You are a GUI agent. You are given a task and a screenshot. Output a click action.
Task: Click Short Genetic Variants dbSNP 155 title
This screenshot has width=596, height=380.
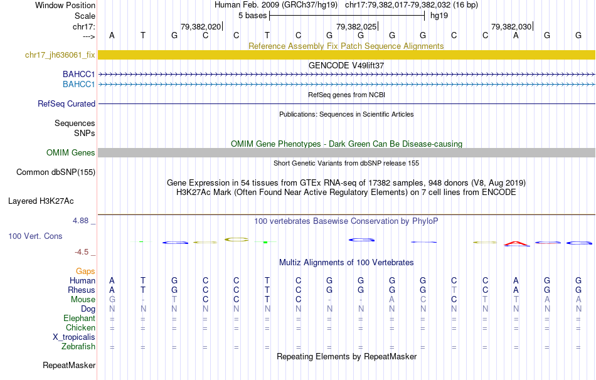(x=346, y=163)
